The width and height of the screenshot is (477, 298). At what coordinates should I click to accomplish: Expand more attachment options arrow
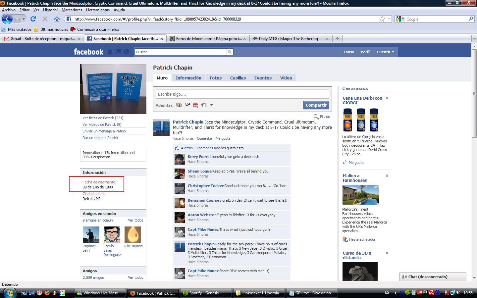212,105
